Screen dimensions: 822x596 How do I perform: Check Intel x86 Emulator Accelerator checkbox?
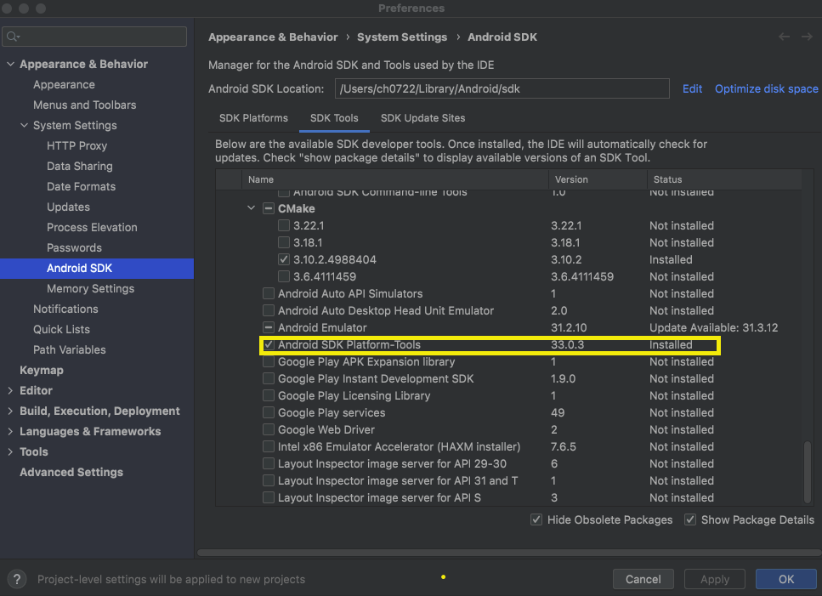click(269, 446)
